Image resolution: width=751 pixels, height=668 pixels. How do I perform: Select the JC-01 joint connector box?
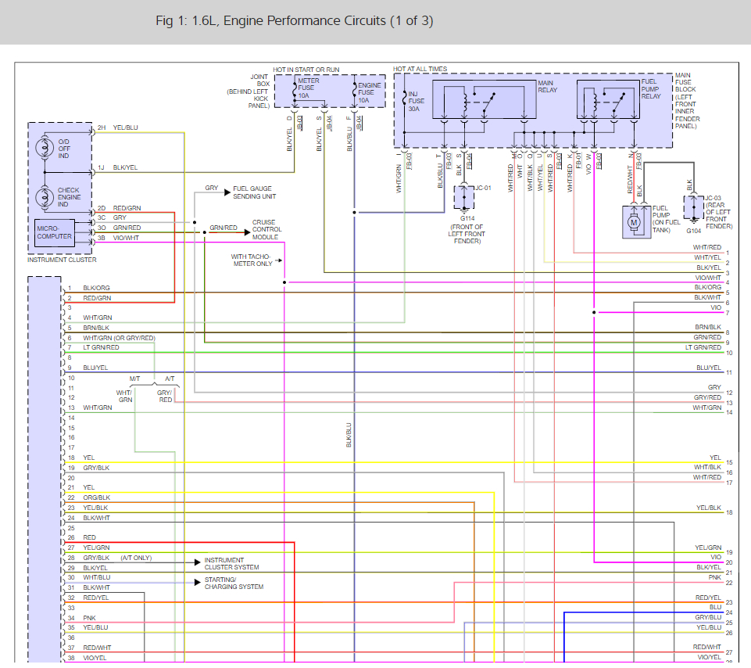point(465,196)
